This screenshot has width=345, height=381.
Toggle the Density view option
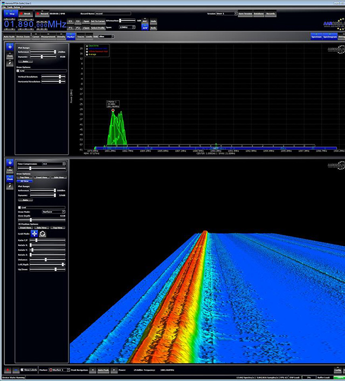[61, 36]
